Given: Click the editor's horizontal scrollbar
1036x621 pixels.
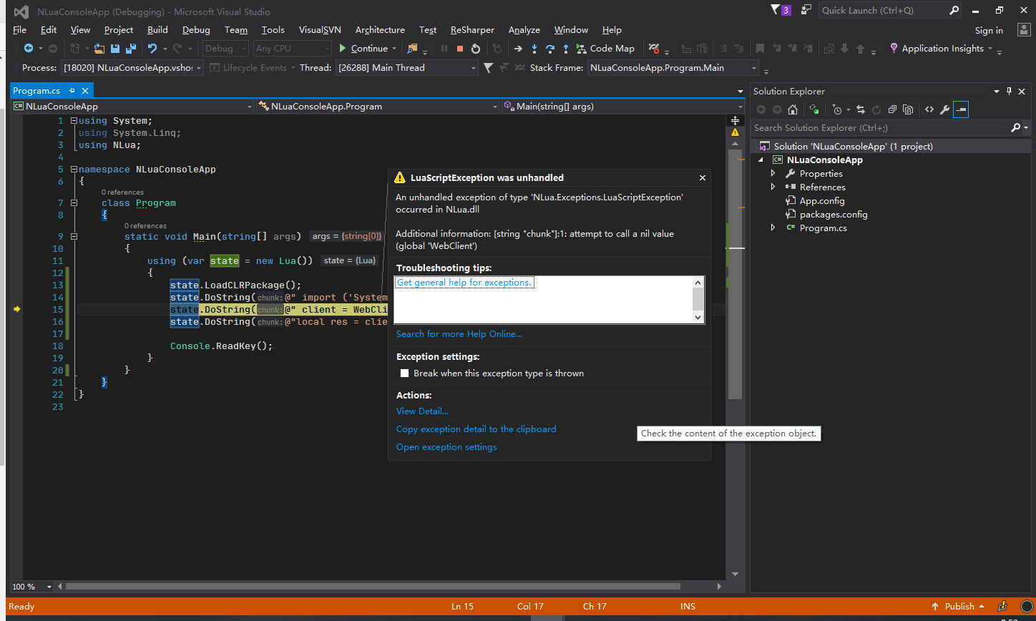Looking at the screenshot, I should tap(372, 587).
